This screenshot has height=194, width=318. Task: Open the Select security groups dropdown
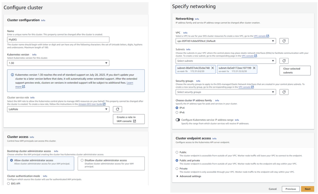coord(225,92)
